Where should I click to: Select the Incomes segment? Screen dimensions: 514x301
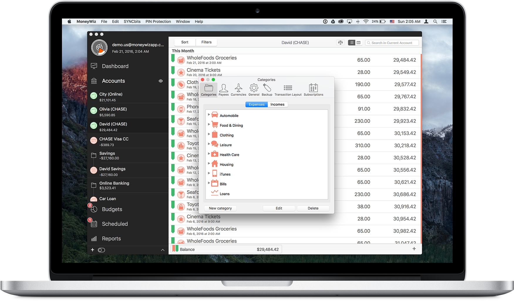tap(277, 105)
